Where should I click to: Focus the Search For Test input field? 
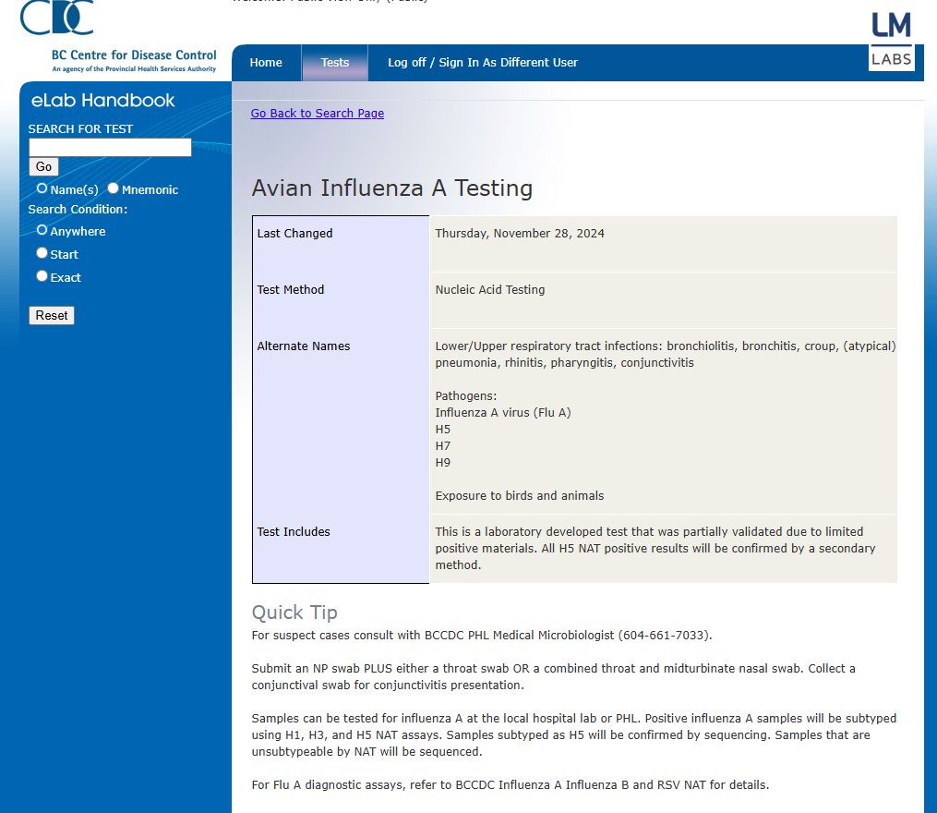pyautogui.click(x=110, y=148)
